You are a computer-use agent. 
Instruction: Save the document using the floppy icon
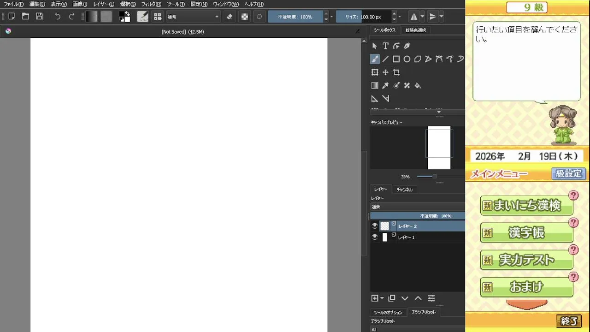[x=40, y=17]
